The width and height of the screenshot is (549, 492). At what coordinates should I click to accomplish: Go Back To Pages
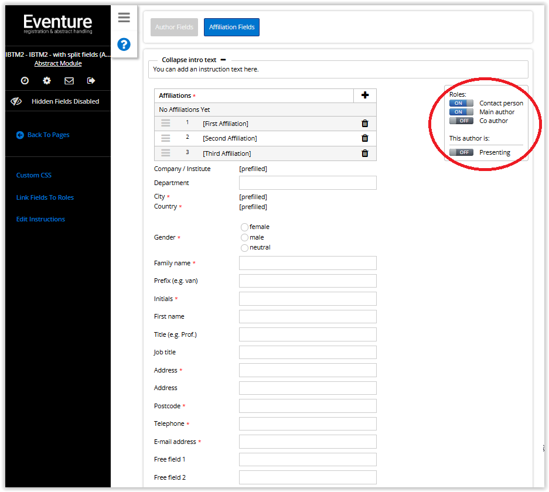click(x=48, y=135)
